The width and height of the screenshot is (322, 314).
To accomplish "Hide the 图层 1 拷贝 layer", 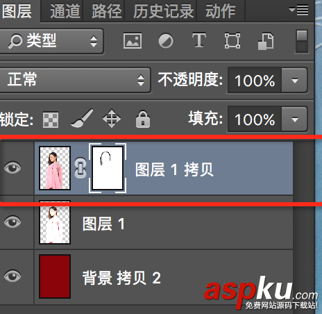I will pyautogui.click(x=12, y=167).
